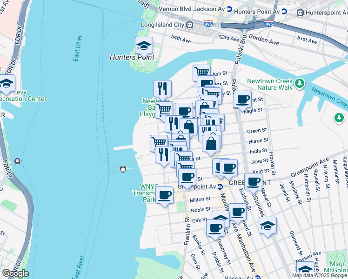Click the Map data ©2025 Google text
This screenshot has height=279, width=348.
tap(320, 276)
